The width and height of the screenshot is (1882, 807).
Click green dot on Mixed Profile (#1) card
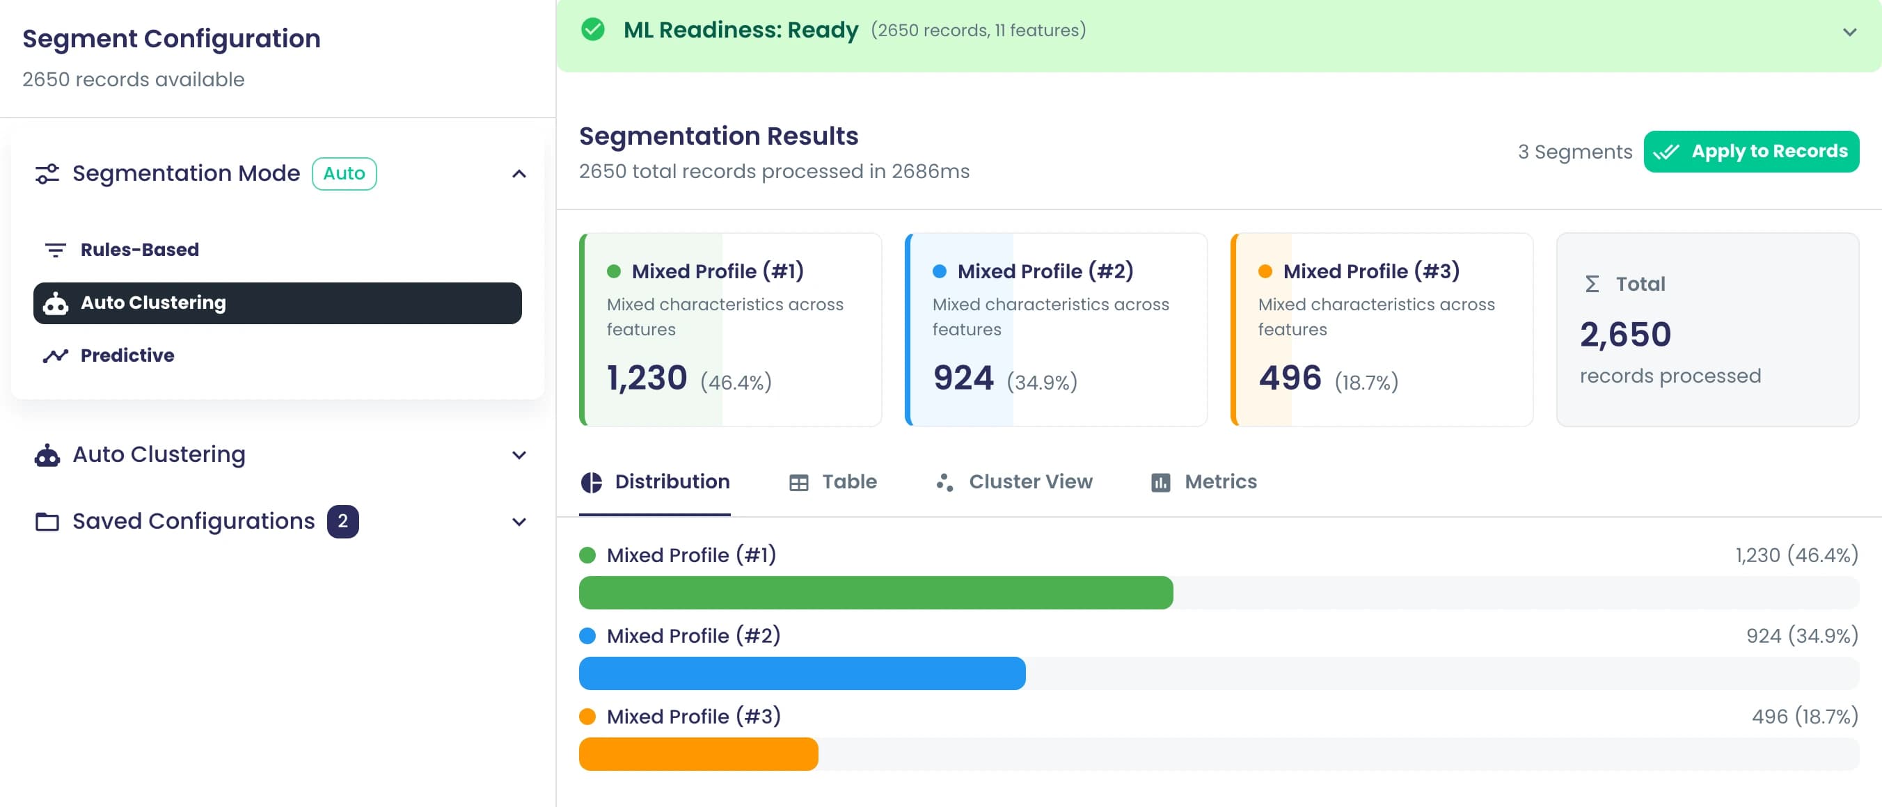[614, 272]
